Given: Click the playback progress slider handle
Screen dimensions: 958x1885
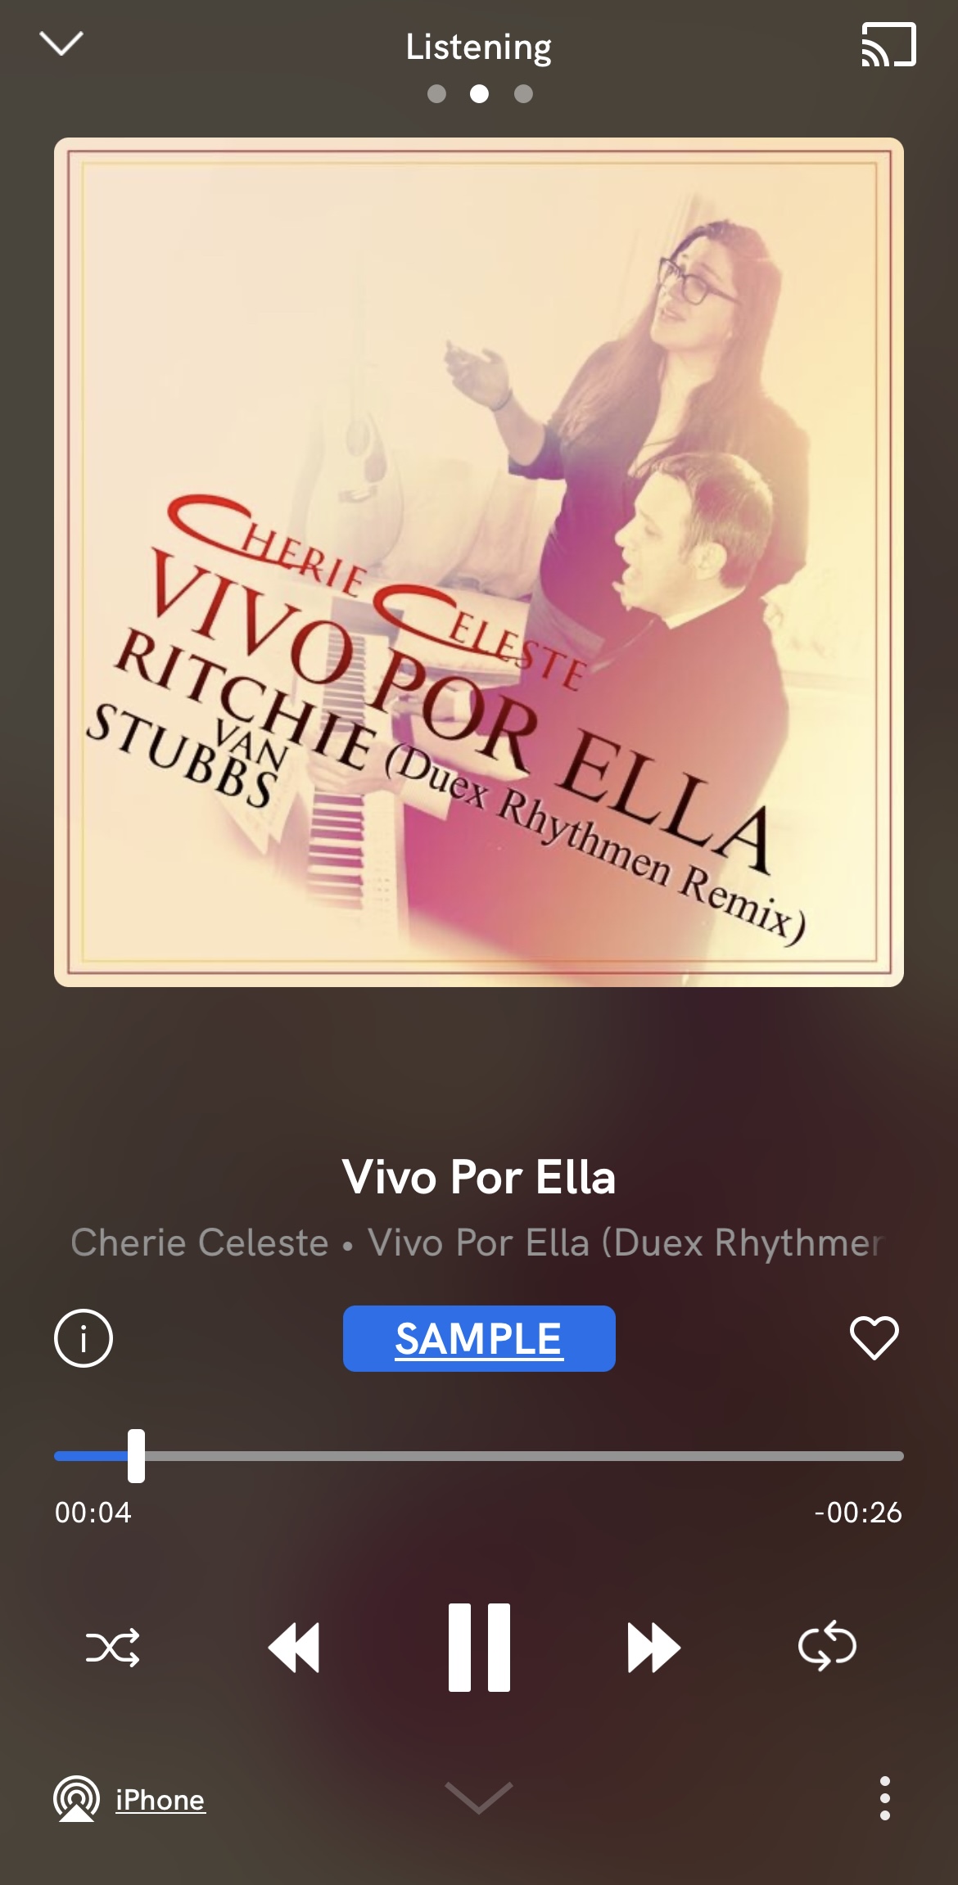Looking at the screenshot, I should (x=136, y=1456).
